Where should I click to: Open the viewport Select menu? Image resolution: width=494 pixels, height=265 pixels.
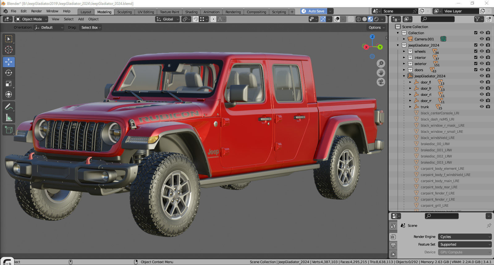[x=69, y=19]
